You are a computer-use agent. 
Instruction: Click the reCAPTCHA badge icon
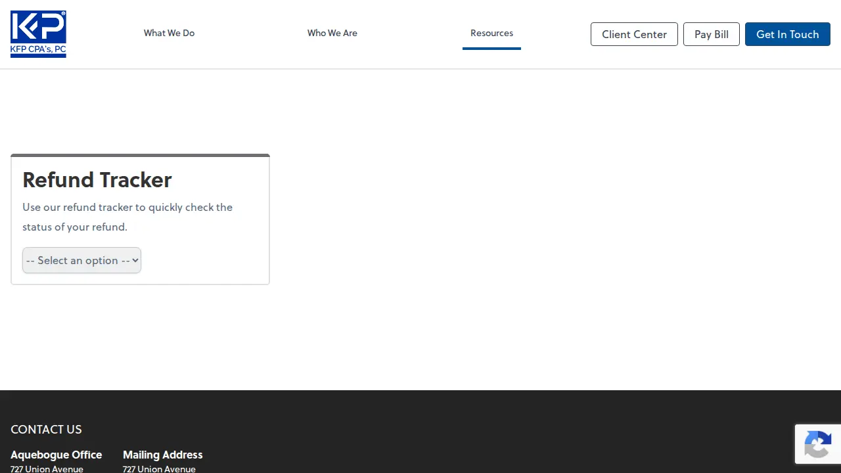pyautogui.click(x=818, y=444)
